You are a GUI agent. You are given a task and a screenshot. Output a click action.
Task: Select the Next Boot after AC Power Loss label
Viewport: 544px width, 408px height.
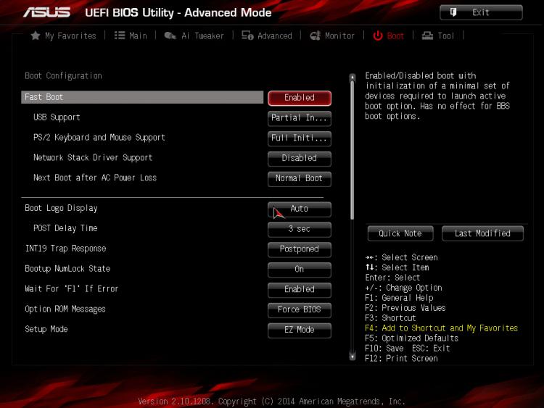(95, 178)
